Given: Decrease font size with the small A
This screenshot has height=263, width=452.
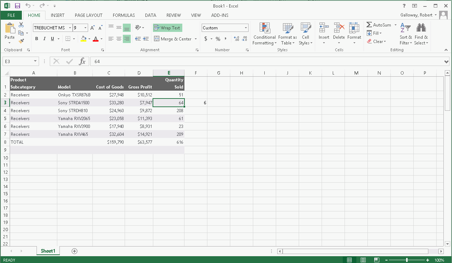Looking at the screenshot, I should point(101,28).
